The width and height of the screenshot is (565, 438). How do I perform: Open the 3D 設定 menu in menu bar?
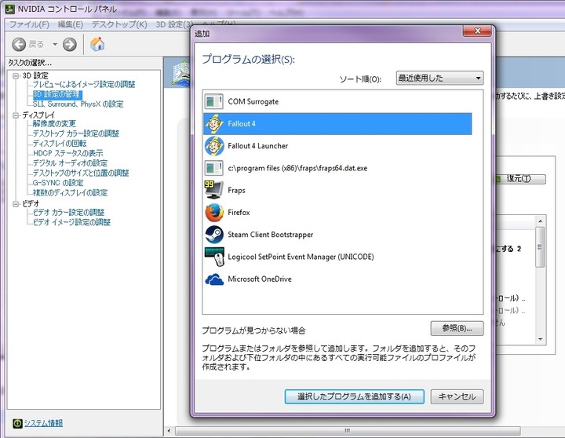point(173,24)
